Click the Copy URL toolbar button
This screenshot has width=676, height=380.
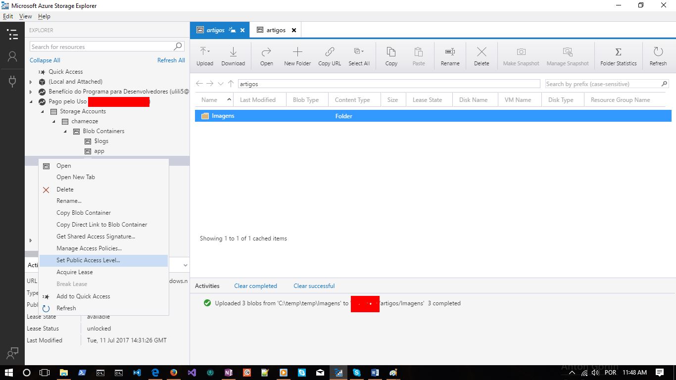330,56
